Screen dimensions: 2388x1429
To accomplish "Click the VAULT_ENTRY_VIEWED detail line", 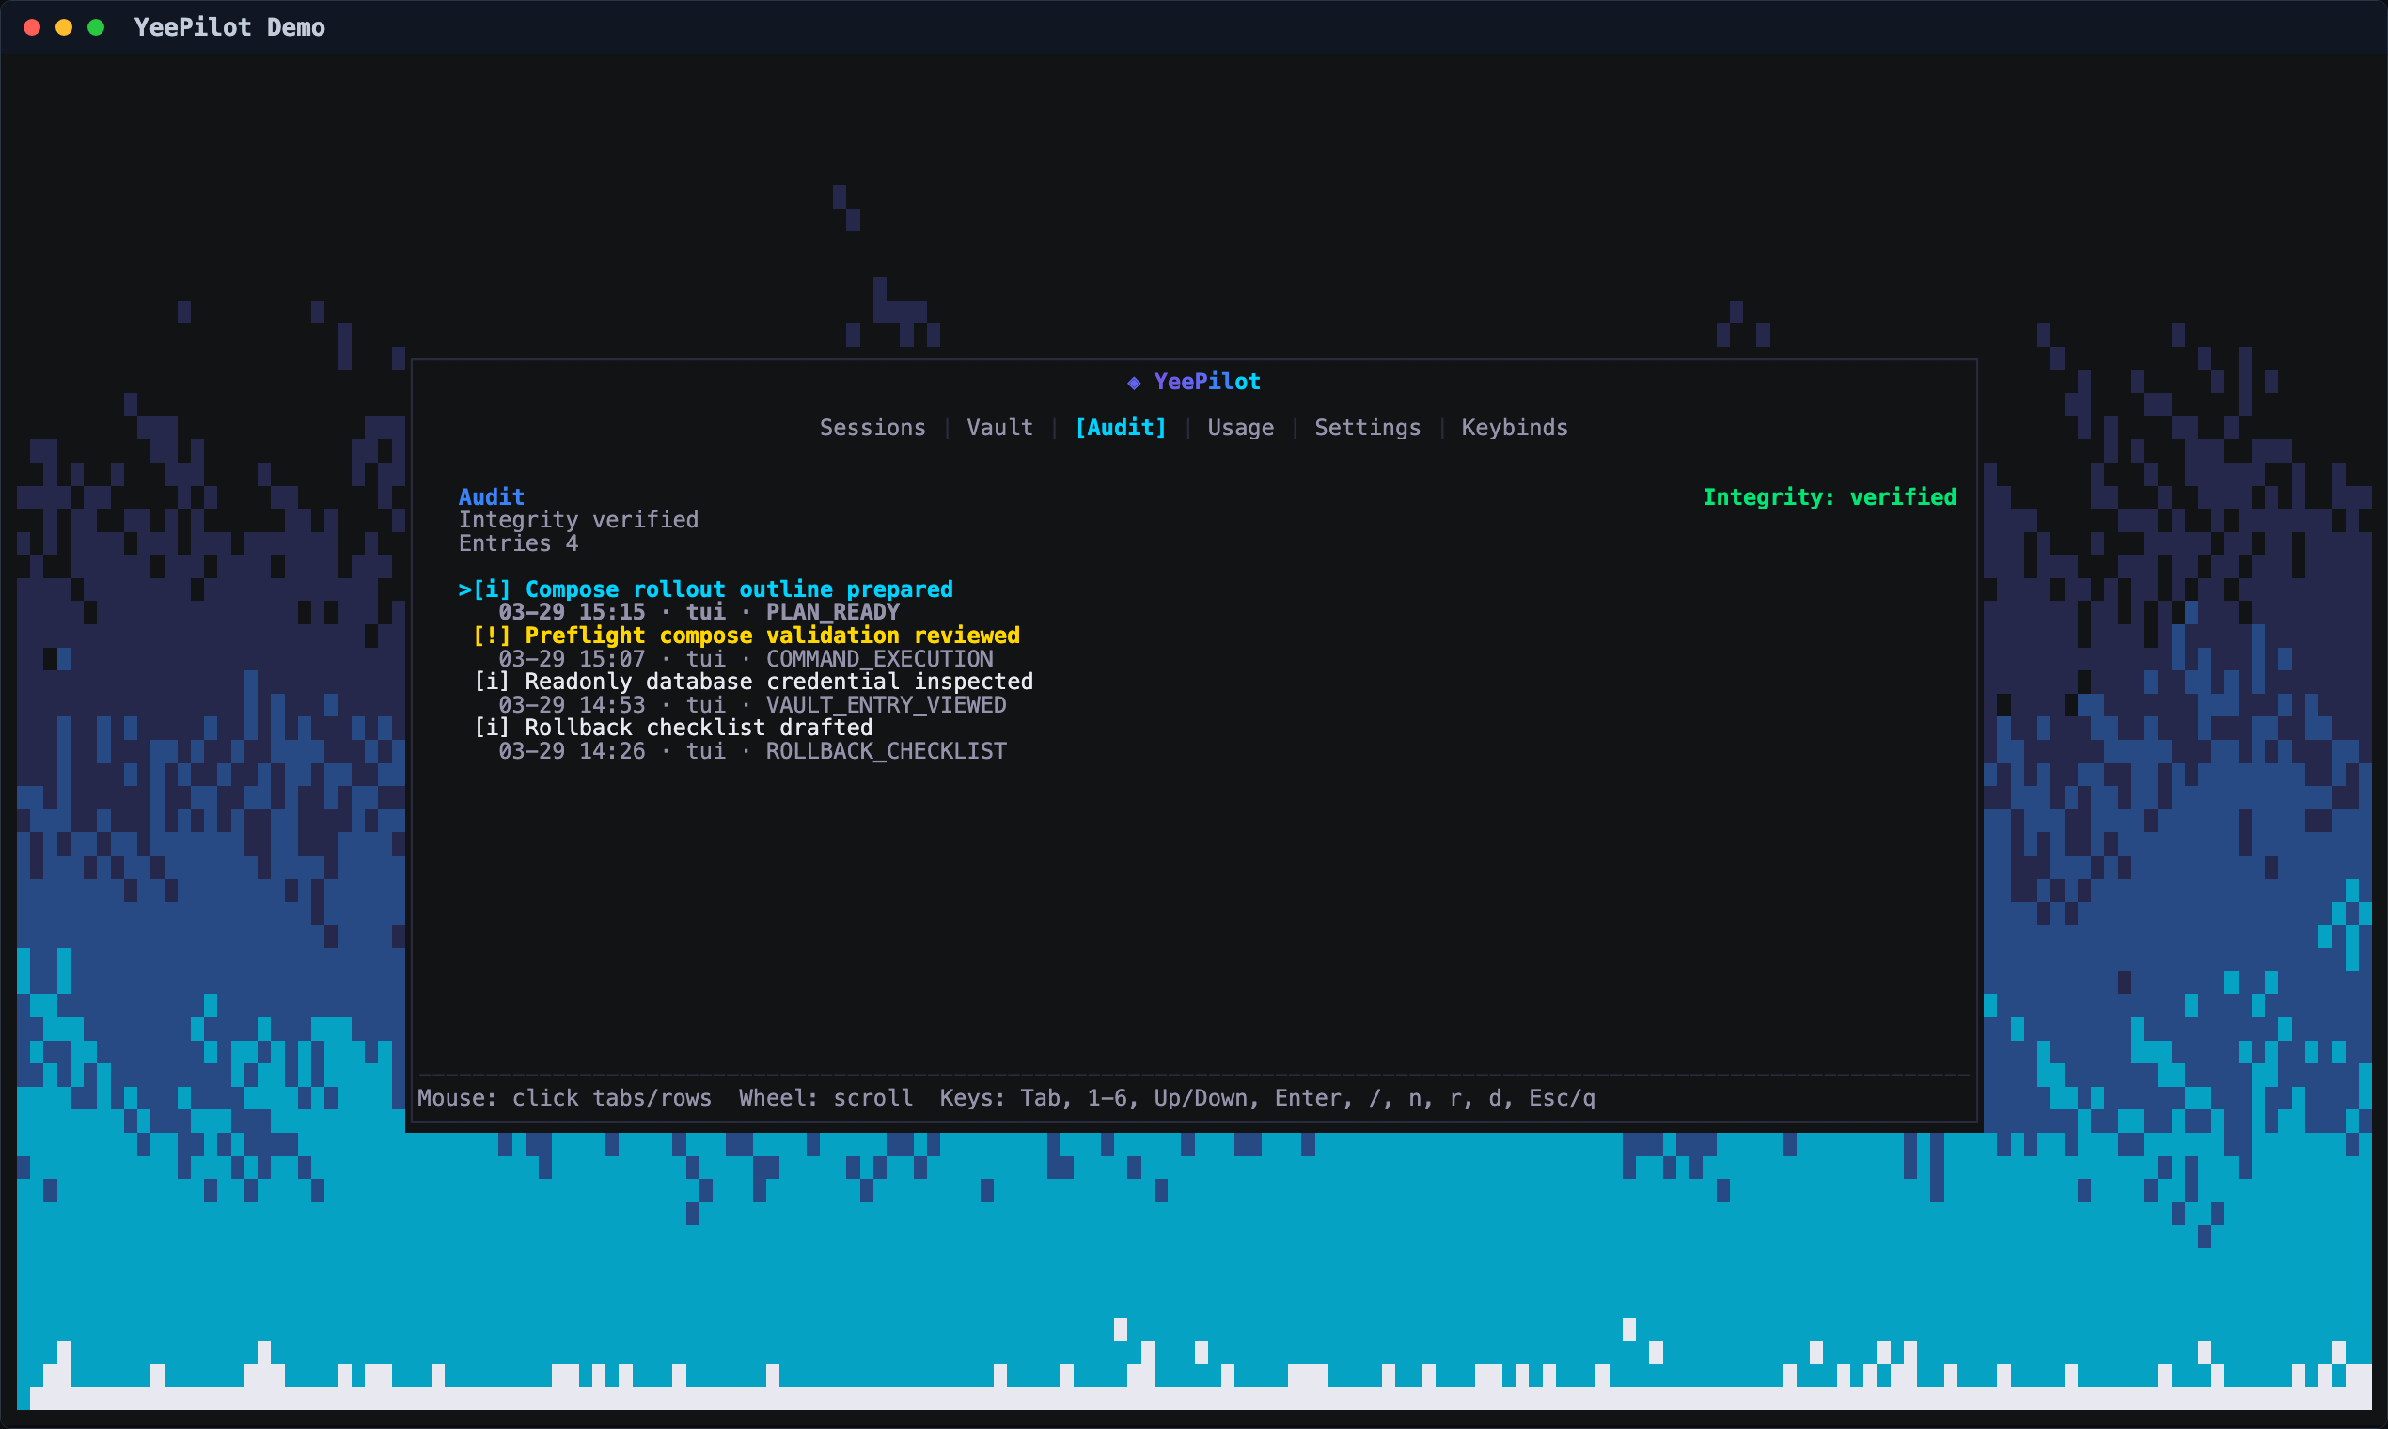I will (x=753, y=705).
